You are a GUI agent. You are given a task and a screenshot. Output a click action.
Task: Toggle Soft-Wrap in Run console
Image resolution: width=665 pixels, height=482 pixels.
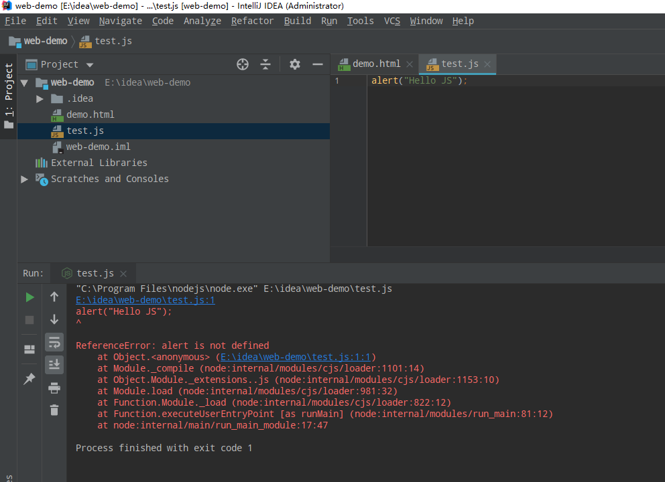tap(54, 342)
